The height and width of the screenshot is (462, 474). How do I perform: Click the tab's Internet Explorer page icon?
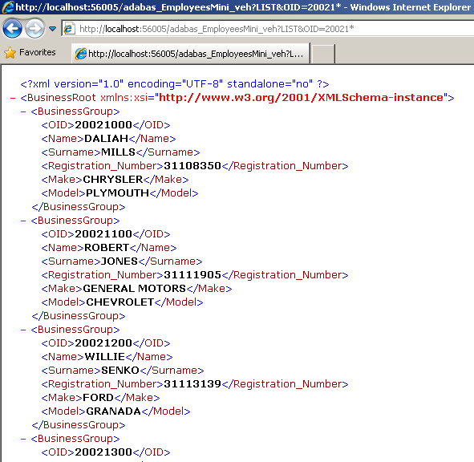pos(81,54)
